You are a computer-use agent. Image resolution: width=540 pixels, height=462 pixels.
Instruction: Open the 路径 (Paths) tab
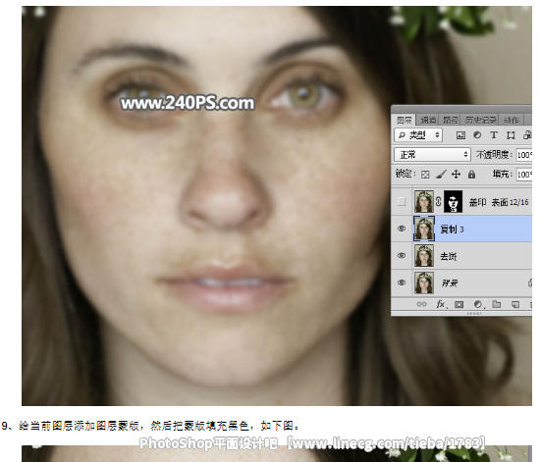coord(450,120)
